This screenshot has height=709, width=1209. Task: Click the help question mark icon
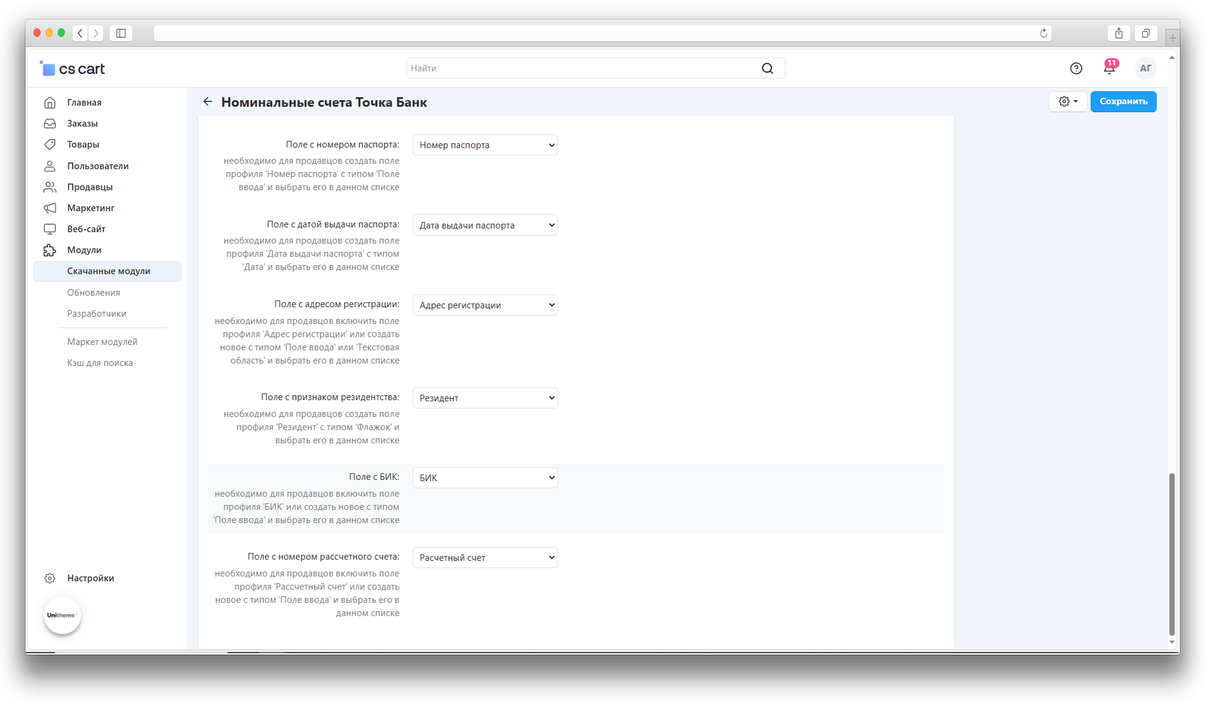point(1076,68)
